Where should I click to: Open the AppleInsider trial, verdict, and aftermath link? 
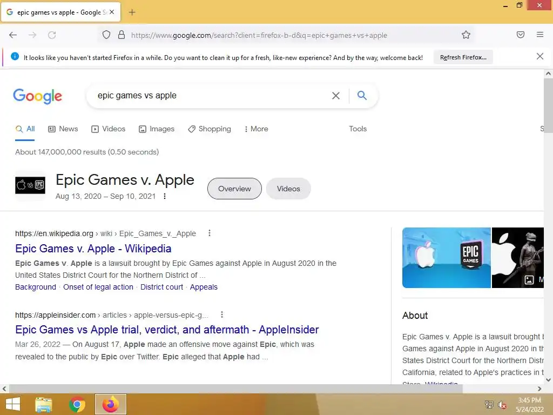point(167,329)
